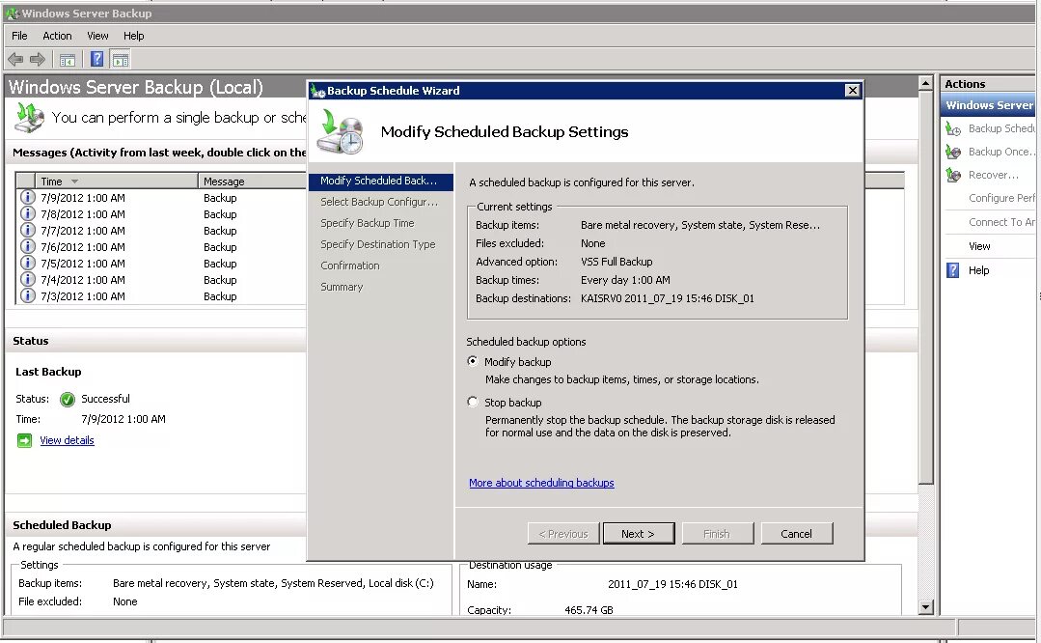Open View submenu in Actions pane
The width and height of the screenshot is (1041, 643).
click(x=979, y=246)
